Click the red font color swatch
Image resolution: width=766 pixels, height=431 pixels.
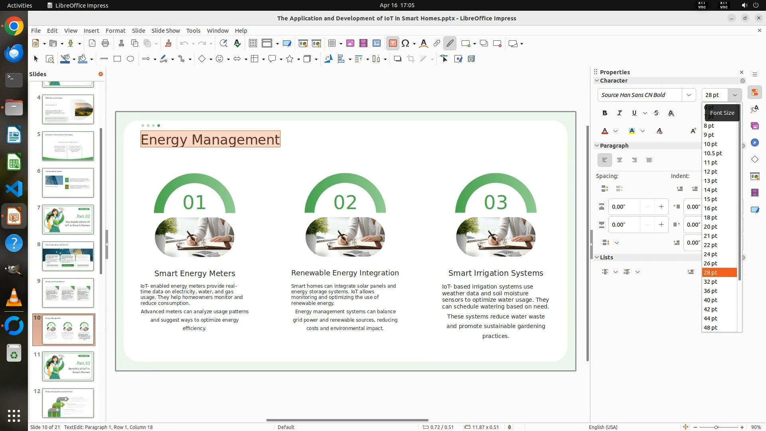[x=605, y=131]
